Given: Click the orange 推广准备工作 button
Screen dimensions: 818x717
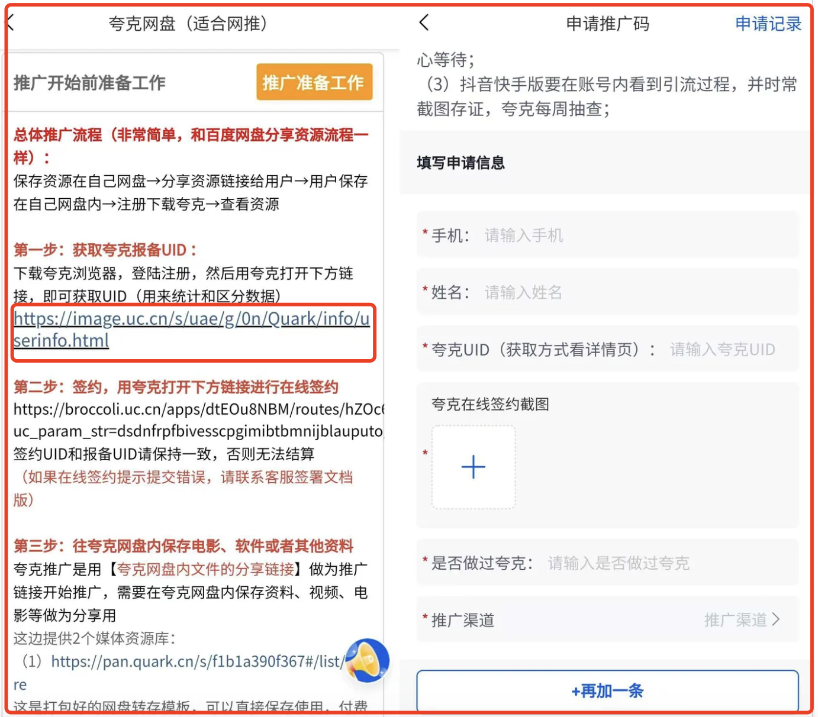Looking at the screenshot, I should pyautogui.click(x=314, y=82).
